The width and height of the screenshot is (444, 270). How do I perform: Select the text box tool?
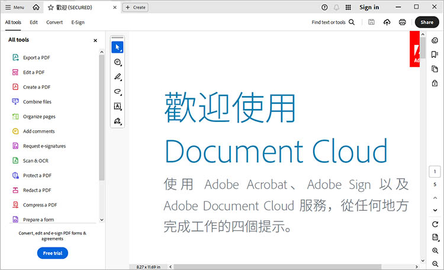[117, 106]
